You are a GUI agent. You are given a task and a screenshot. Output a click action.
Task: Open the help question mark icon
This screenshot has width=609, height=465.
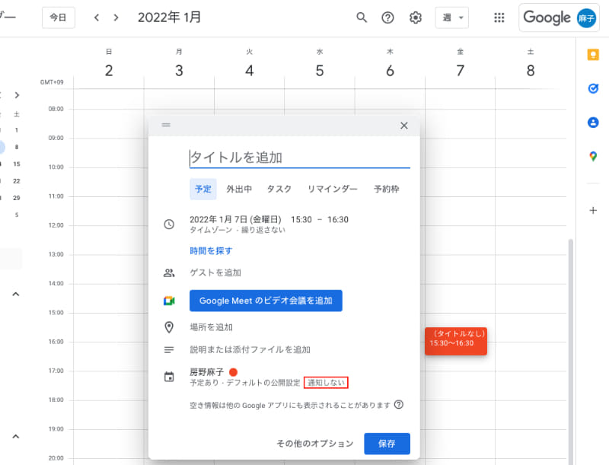(387, 17)
